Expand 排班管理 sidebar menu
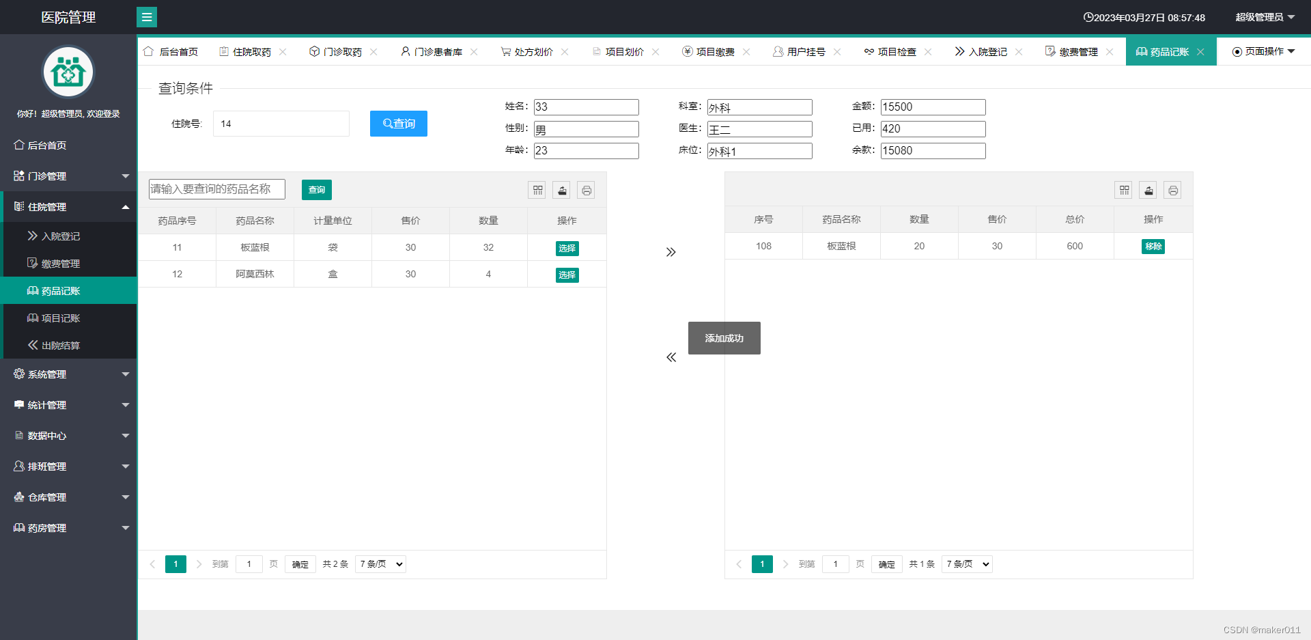The image size is (1311, 640). click(68, 467)
